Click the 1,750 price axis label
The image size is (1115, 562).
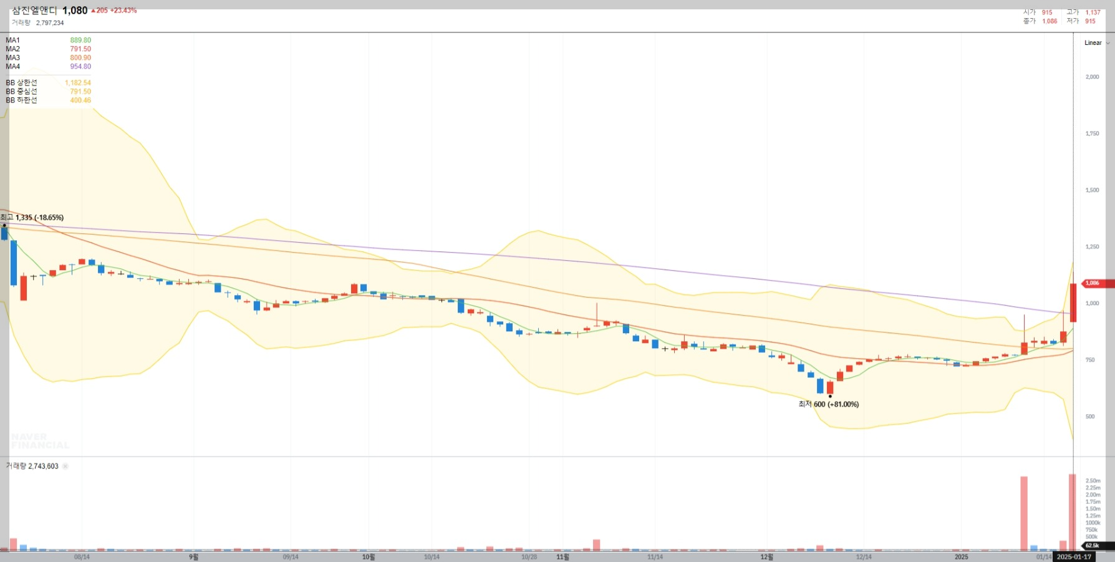[x=1092, y=133]
